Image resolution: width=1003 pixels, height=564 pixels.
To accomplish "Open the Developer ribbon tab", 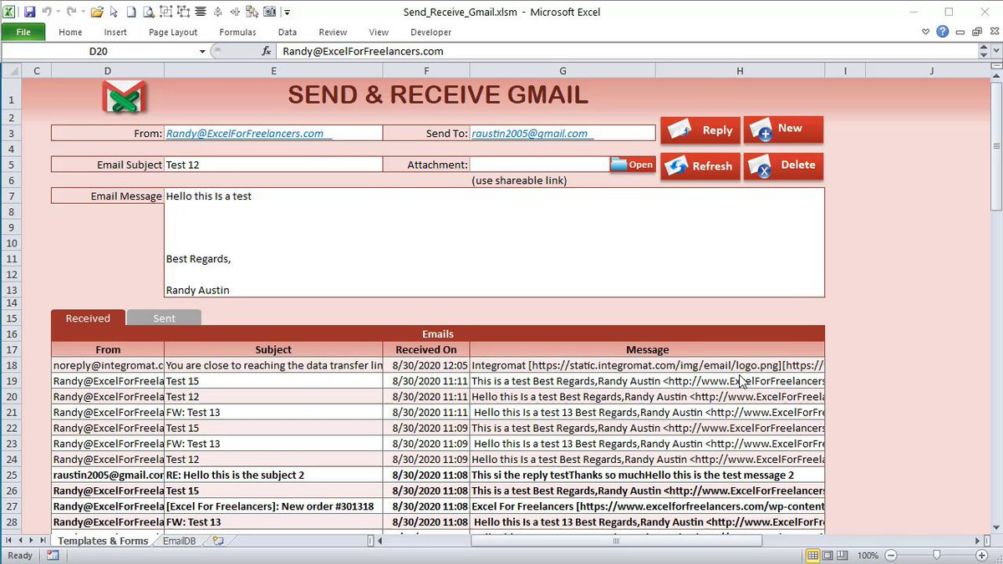I will (430, 32).
